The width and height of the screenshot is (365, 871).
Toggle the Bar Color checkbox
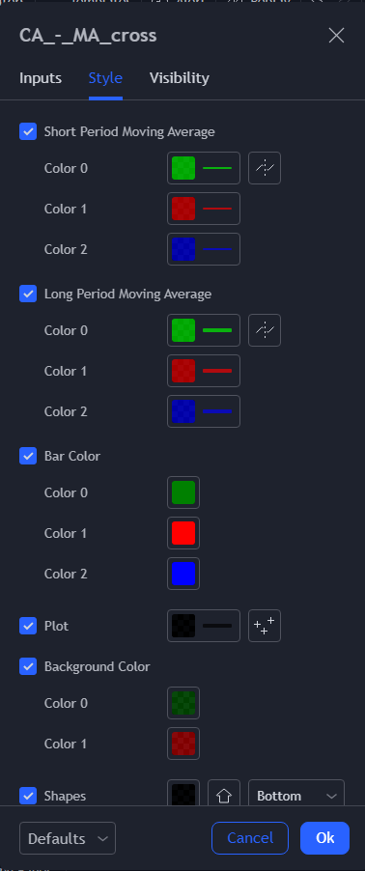coord(28,456)
